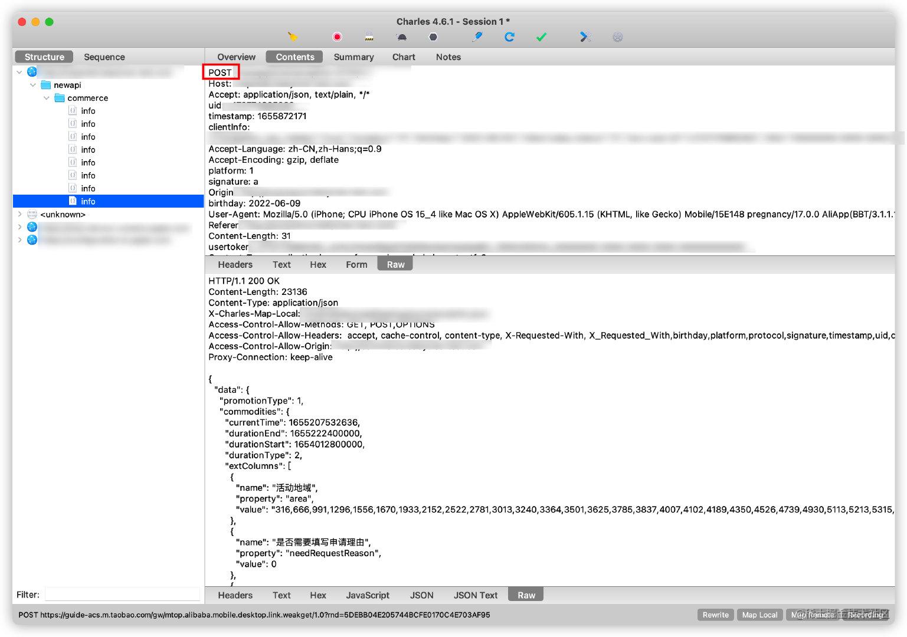Switch to Structure view

coord(44,57)
